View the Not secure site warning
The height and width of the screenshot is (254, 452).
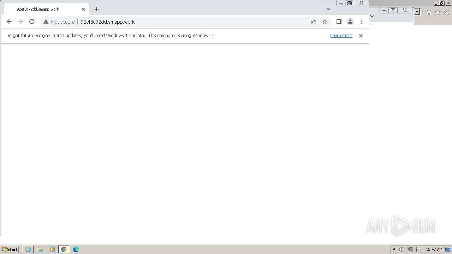[59, 22]
